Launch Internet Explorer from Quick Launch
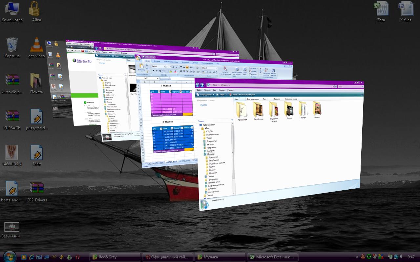 tap(31, 257)
